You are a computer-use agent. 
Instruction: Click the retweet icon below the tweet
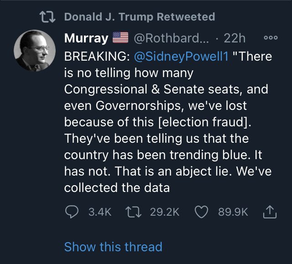pyautogui.click(x=134, y=212)
